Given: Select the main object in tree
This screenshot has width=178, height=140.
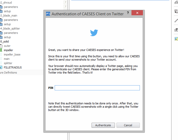Looking at the screenshot, I should point(7,59).
